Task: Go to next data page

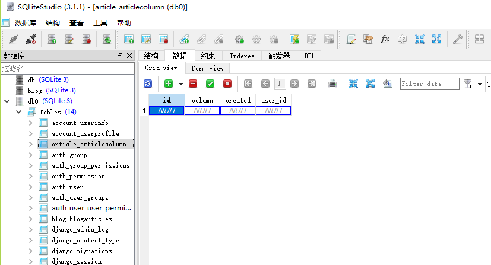Action: (294, 84)
